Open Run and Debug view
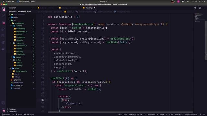Screen dimensions: 207x116 [x=3, y=29]
